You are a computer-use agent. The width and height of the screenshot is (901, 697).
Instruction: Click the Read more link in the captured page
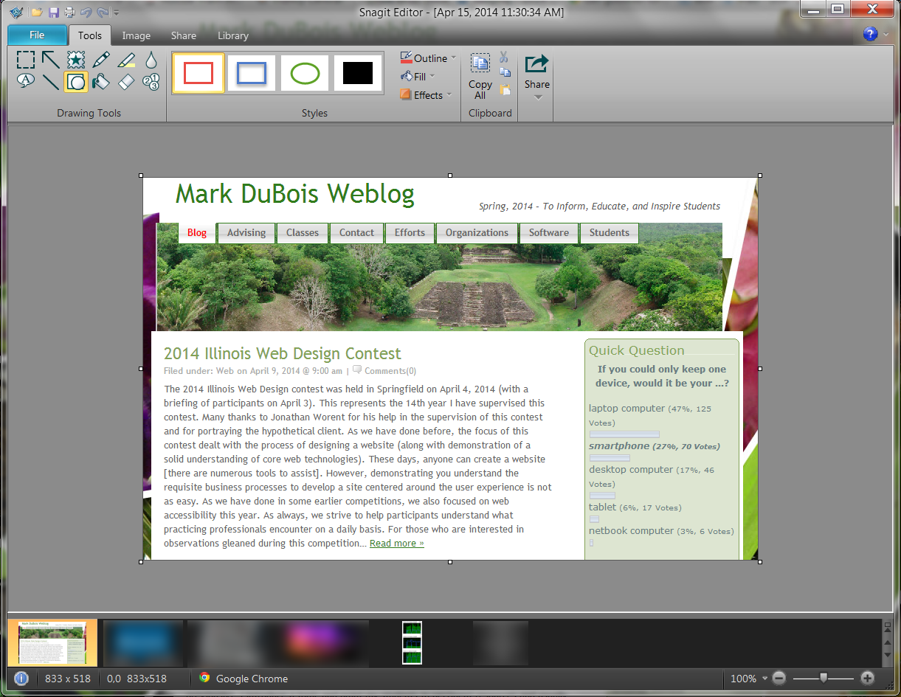[397, 544]
